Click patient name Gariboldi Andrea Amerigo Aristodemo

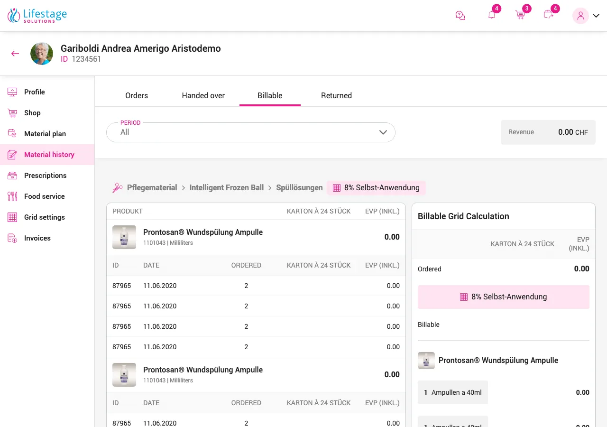coord(141,48)
